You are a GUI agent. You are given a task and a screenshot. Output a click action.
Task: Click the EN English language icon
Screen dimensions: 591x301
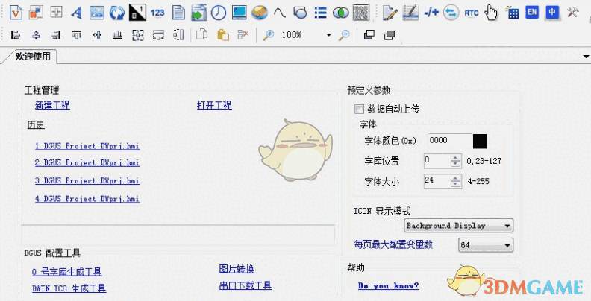click(x=532, y=13)
